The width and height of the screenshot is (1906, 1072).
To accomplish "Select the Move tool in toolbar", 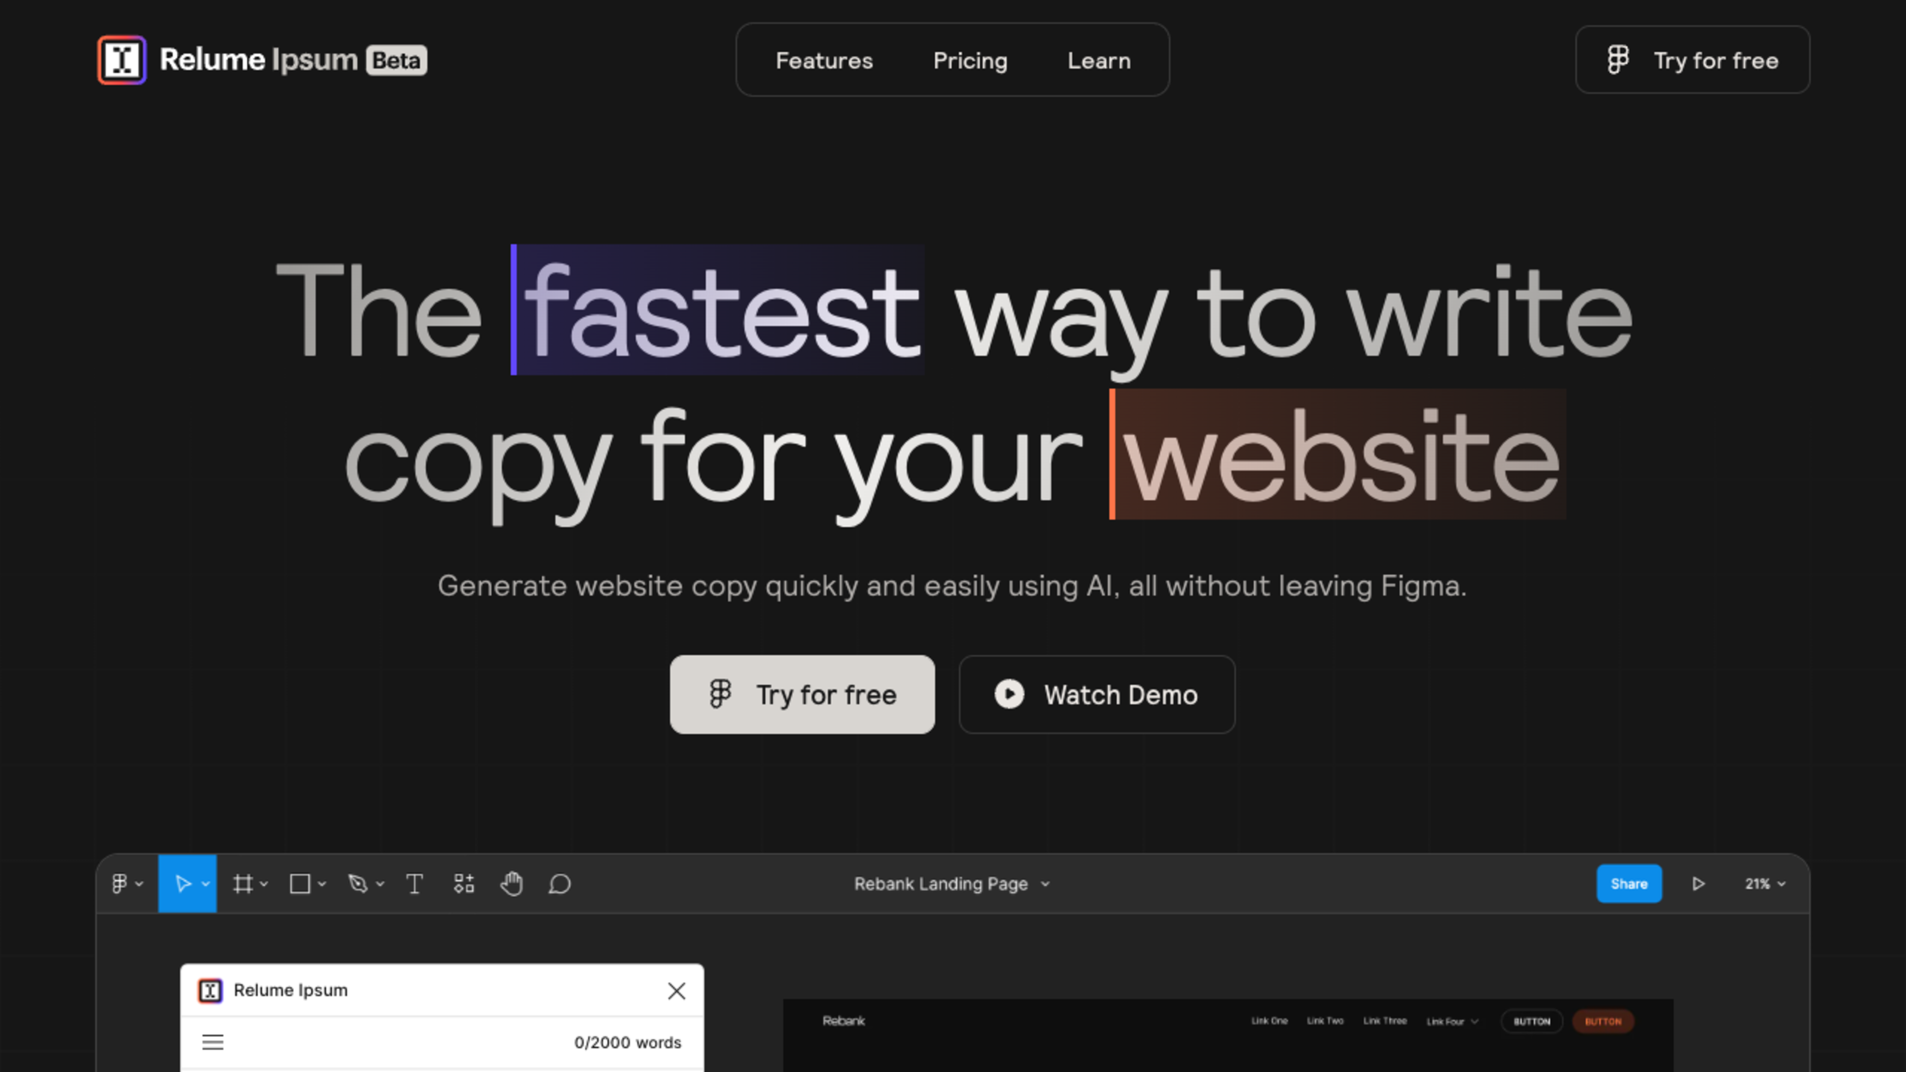I will pyautogui.click(x=183, y=883).
